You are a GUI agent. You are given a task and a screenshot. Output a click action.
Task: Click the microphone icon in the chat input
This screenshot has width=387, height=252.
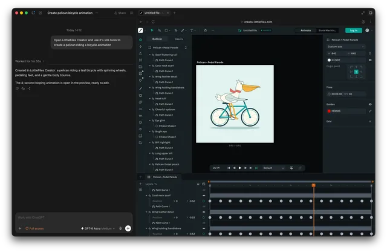pyautogui.click(x=120, y=228)
